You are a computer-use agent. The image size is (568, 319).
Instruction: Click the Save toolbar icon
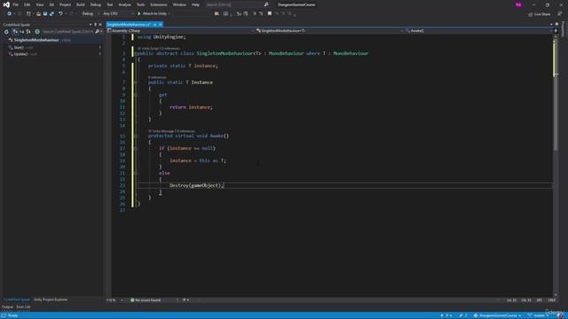tap(45, 14)
